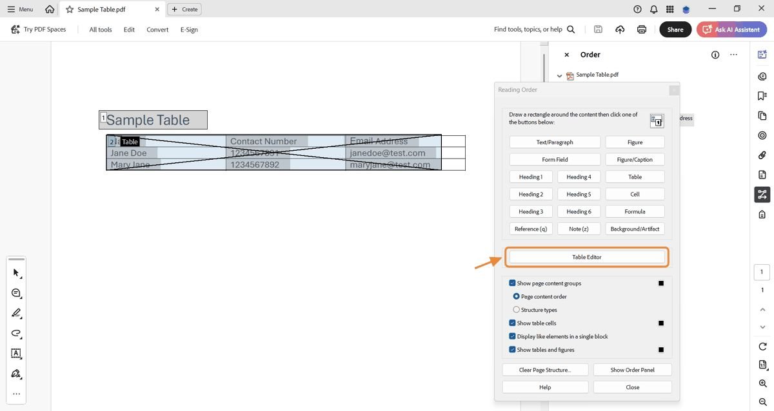Rotate the page clockwise
This screenshot has height=411, width=774.
[x=762, y=347]
